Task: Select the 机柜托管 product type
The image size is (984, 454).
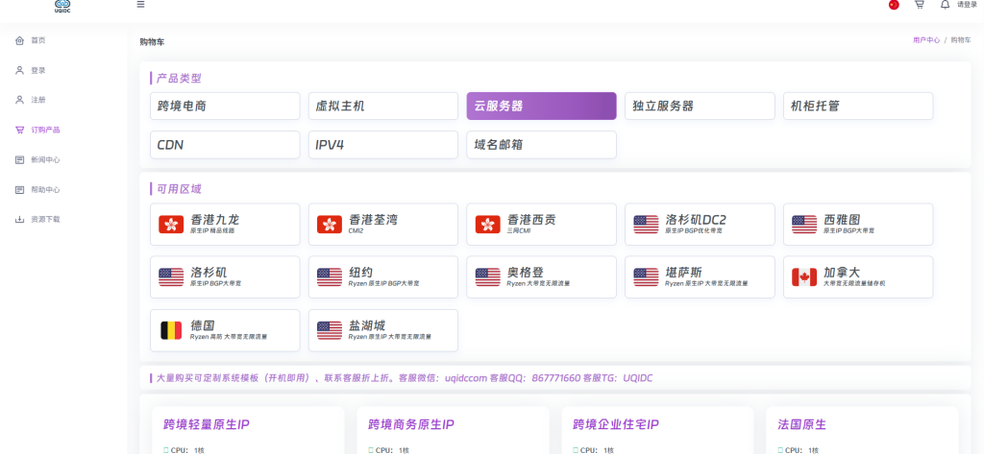Action: tap(858, 106)
